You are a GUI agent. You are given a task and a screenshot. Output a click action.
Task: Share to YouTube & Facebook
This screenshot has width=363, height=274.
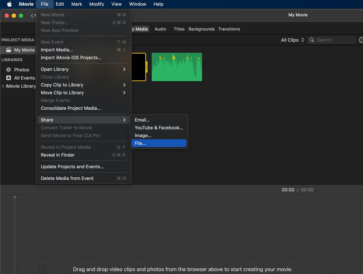point(159,128)
